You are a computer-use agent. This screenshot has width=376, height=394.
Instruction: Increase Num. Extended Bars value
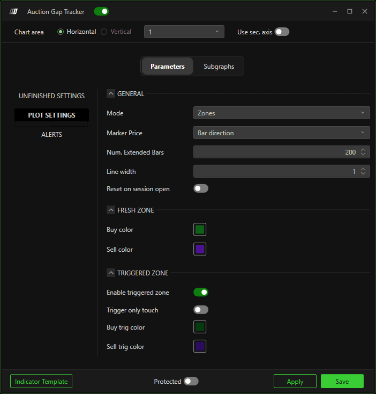point(363,150)
